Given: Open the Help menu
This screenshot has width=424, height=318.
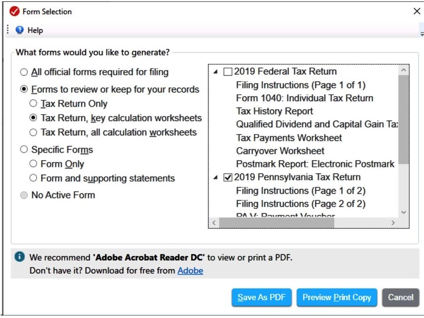Looking at the screenshot, I should click(35, 30).
